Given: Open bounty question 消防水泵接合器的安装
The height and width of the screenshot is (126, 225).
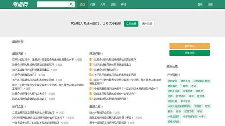Looking at the screenshot, I should (115, 94).
